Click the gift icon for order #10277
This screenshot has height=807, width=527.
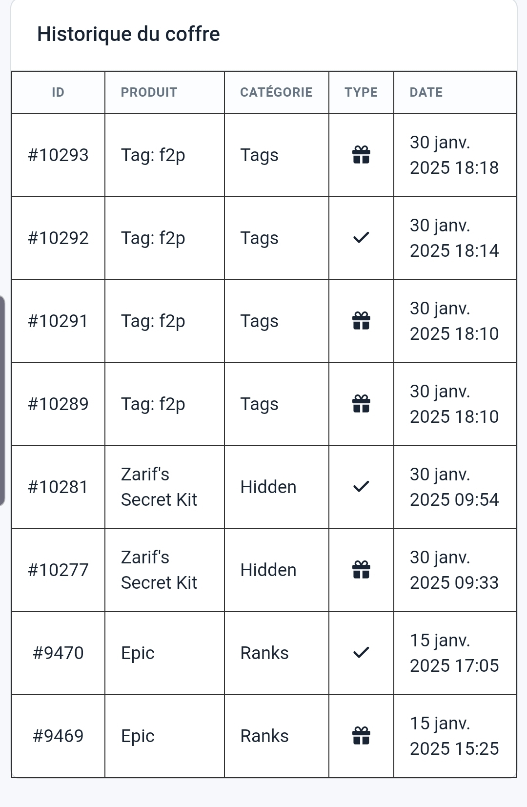click(x=361, y=570)
